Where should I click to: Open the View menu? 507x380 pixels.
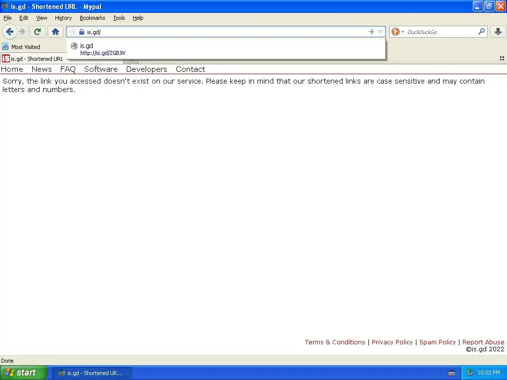(x=42, y=18)
